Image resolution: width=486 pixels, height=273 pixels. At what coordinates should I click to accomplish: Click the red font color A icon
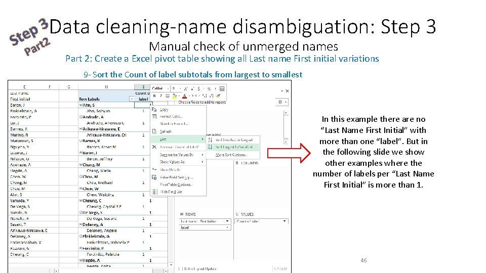184,96
